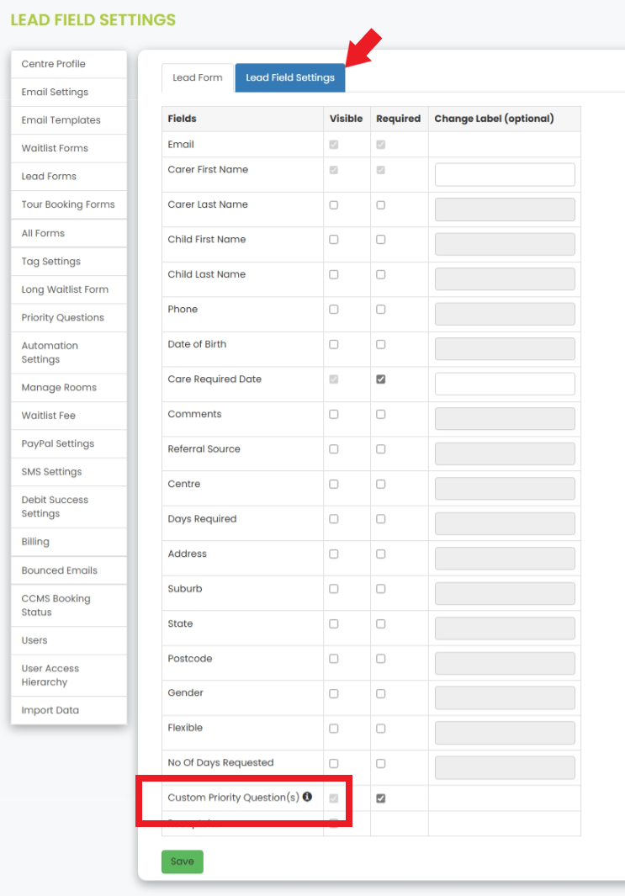Viewport: 625px width, 896px height.
Task: Enable Visible for Date of Birth
Action: [x=334, y=344]
